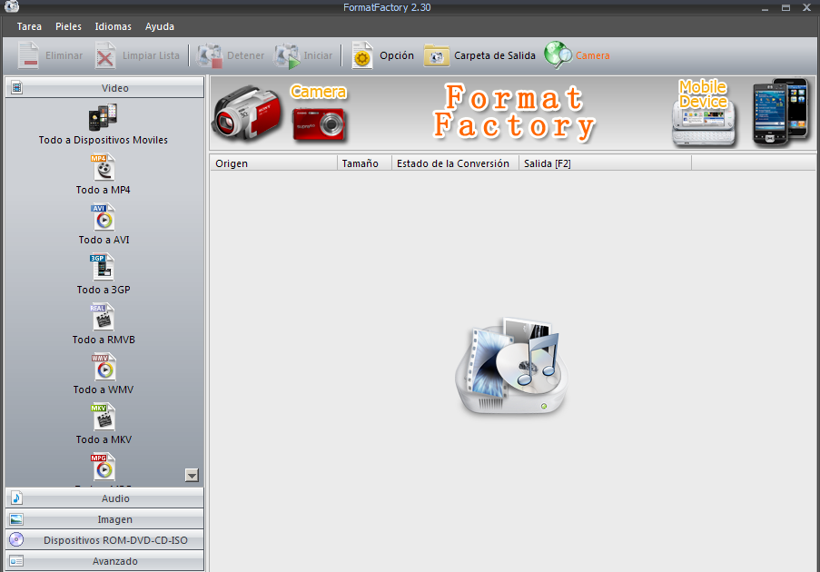820x572 pixels.
Task: Select Todo a WMV conversion
Action: (103, 372)
